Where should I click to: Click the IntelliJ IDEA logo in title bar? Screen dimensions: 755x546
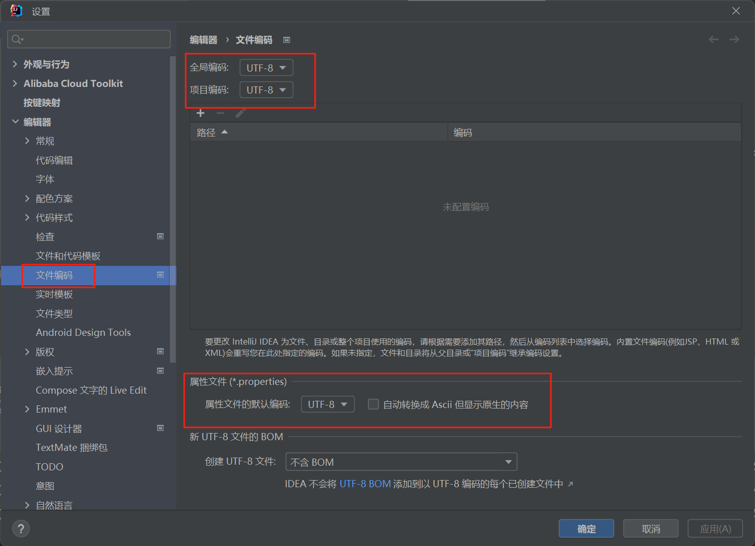tap(16, 11)
